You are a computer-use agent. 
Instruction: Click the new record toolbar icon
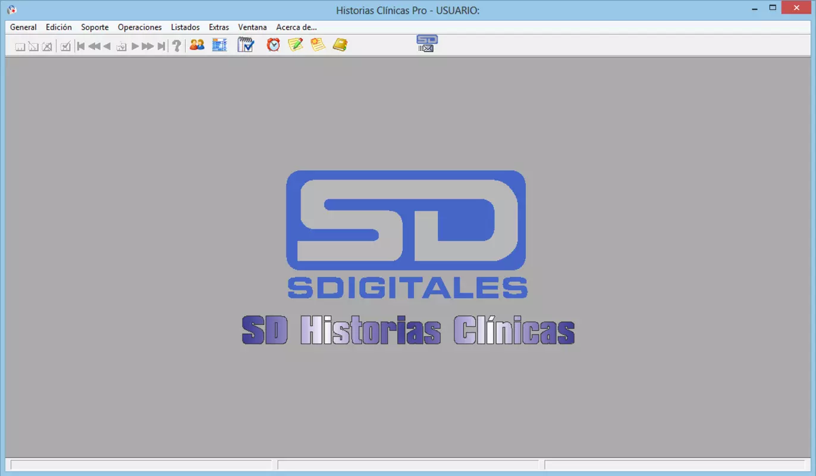click(x=20, y=46)
